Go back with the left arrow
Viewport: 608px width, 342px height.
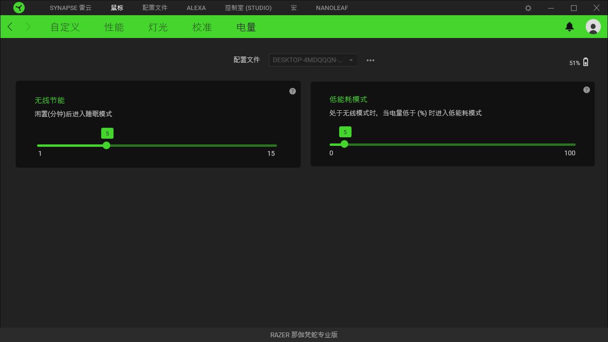pyautogui.click(x=10, y=27)
